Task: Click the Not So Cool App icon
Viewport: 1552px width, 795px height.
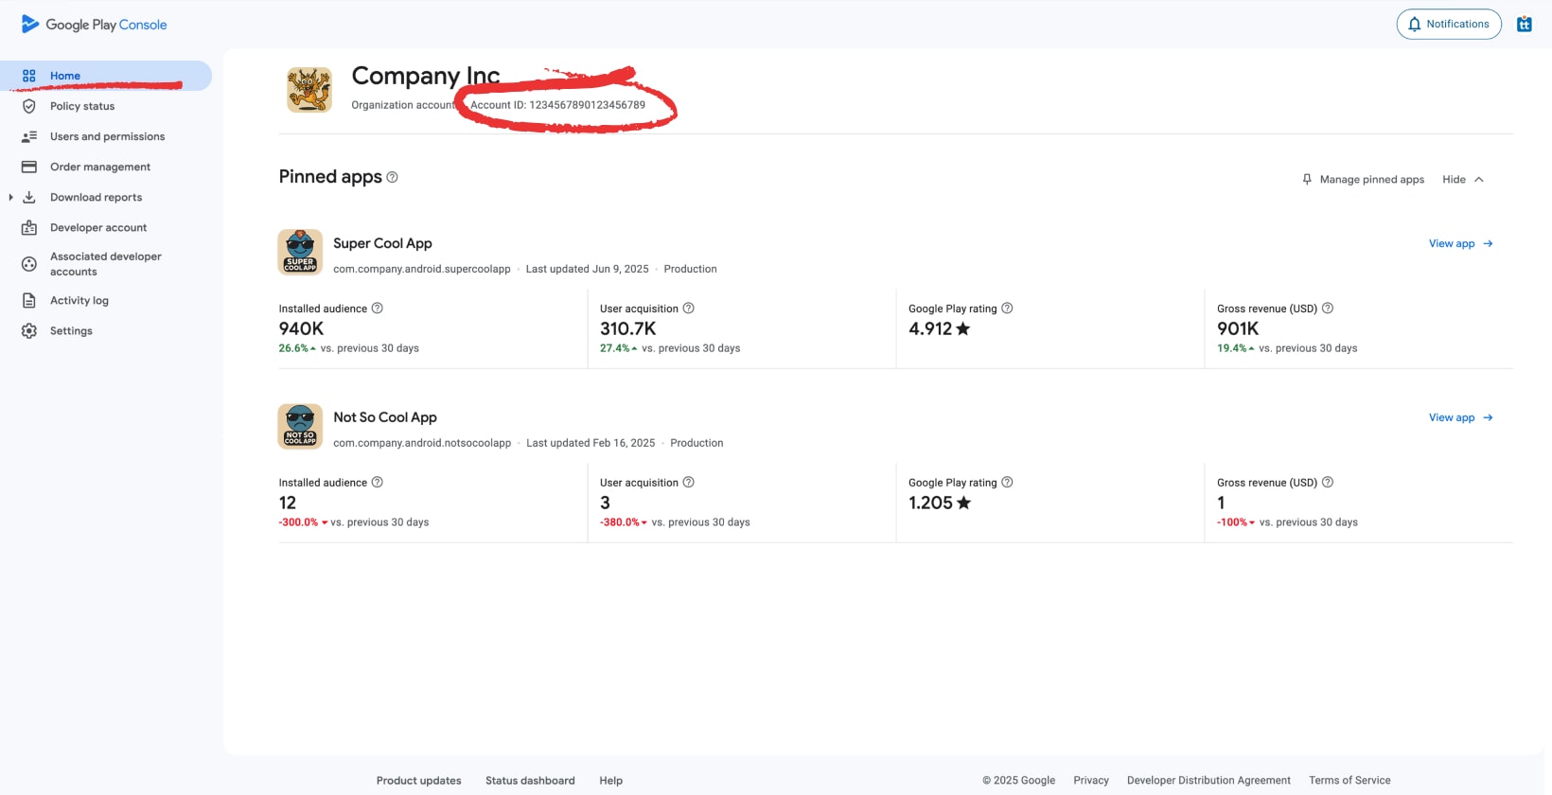Action: coord(300,426)
